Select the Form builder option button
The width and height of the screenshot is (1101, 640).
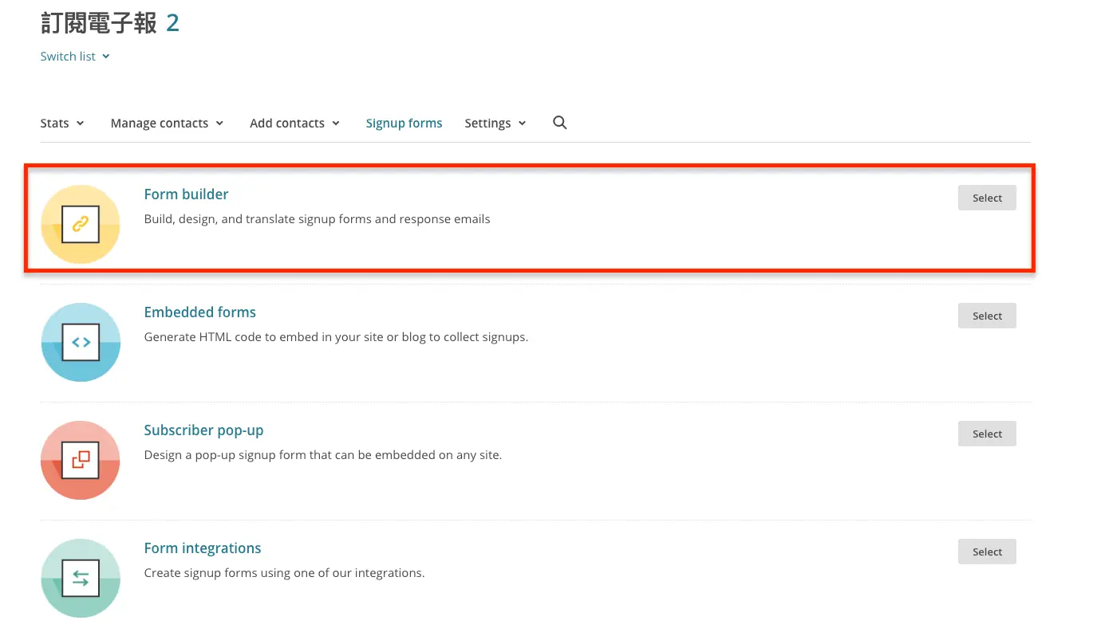987,198
